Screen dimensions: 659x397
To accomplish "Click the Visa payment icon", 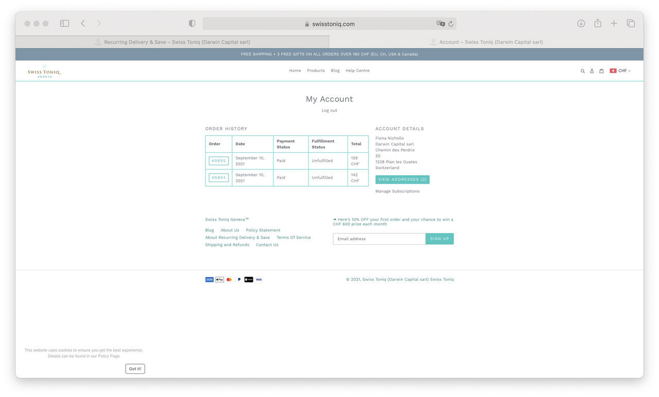I will point(258,280).
